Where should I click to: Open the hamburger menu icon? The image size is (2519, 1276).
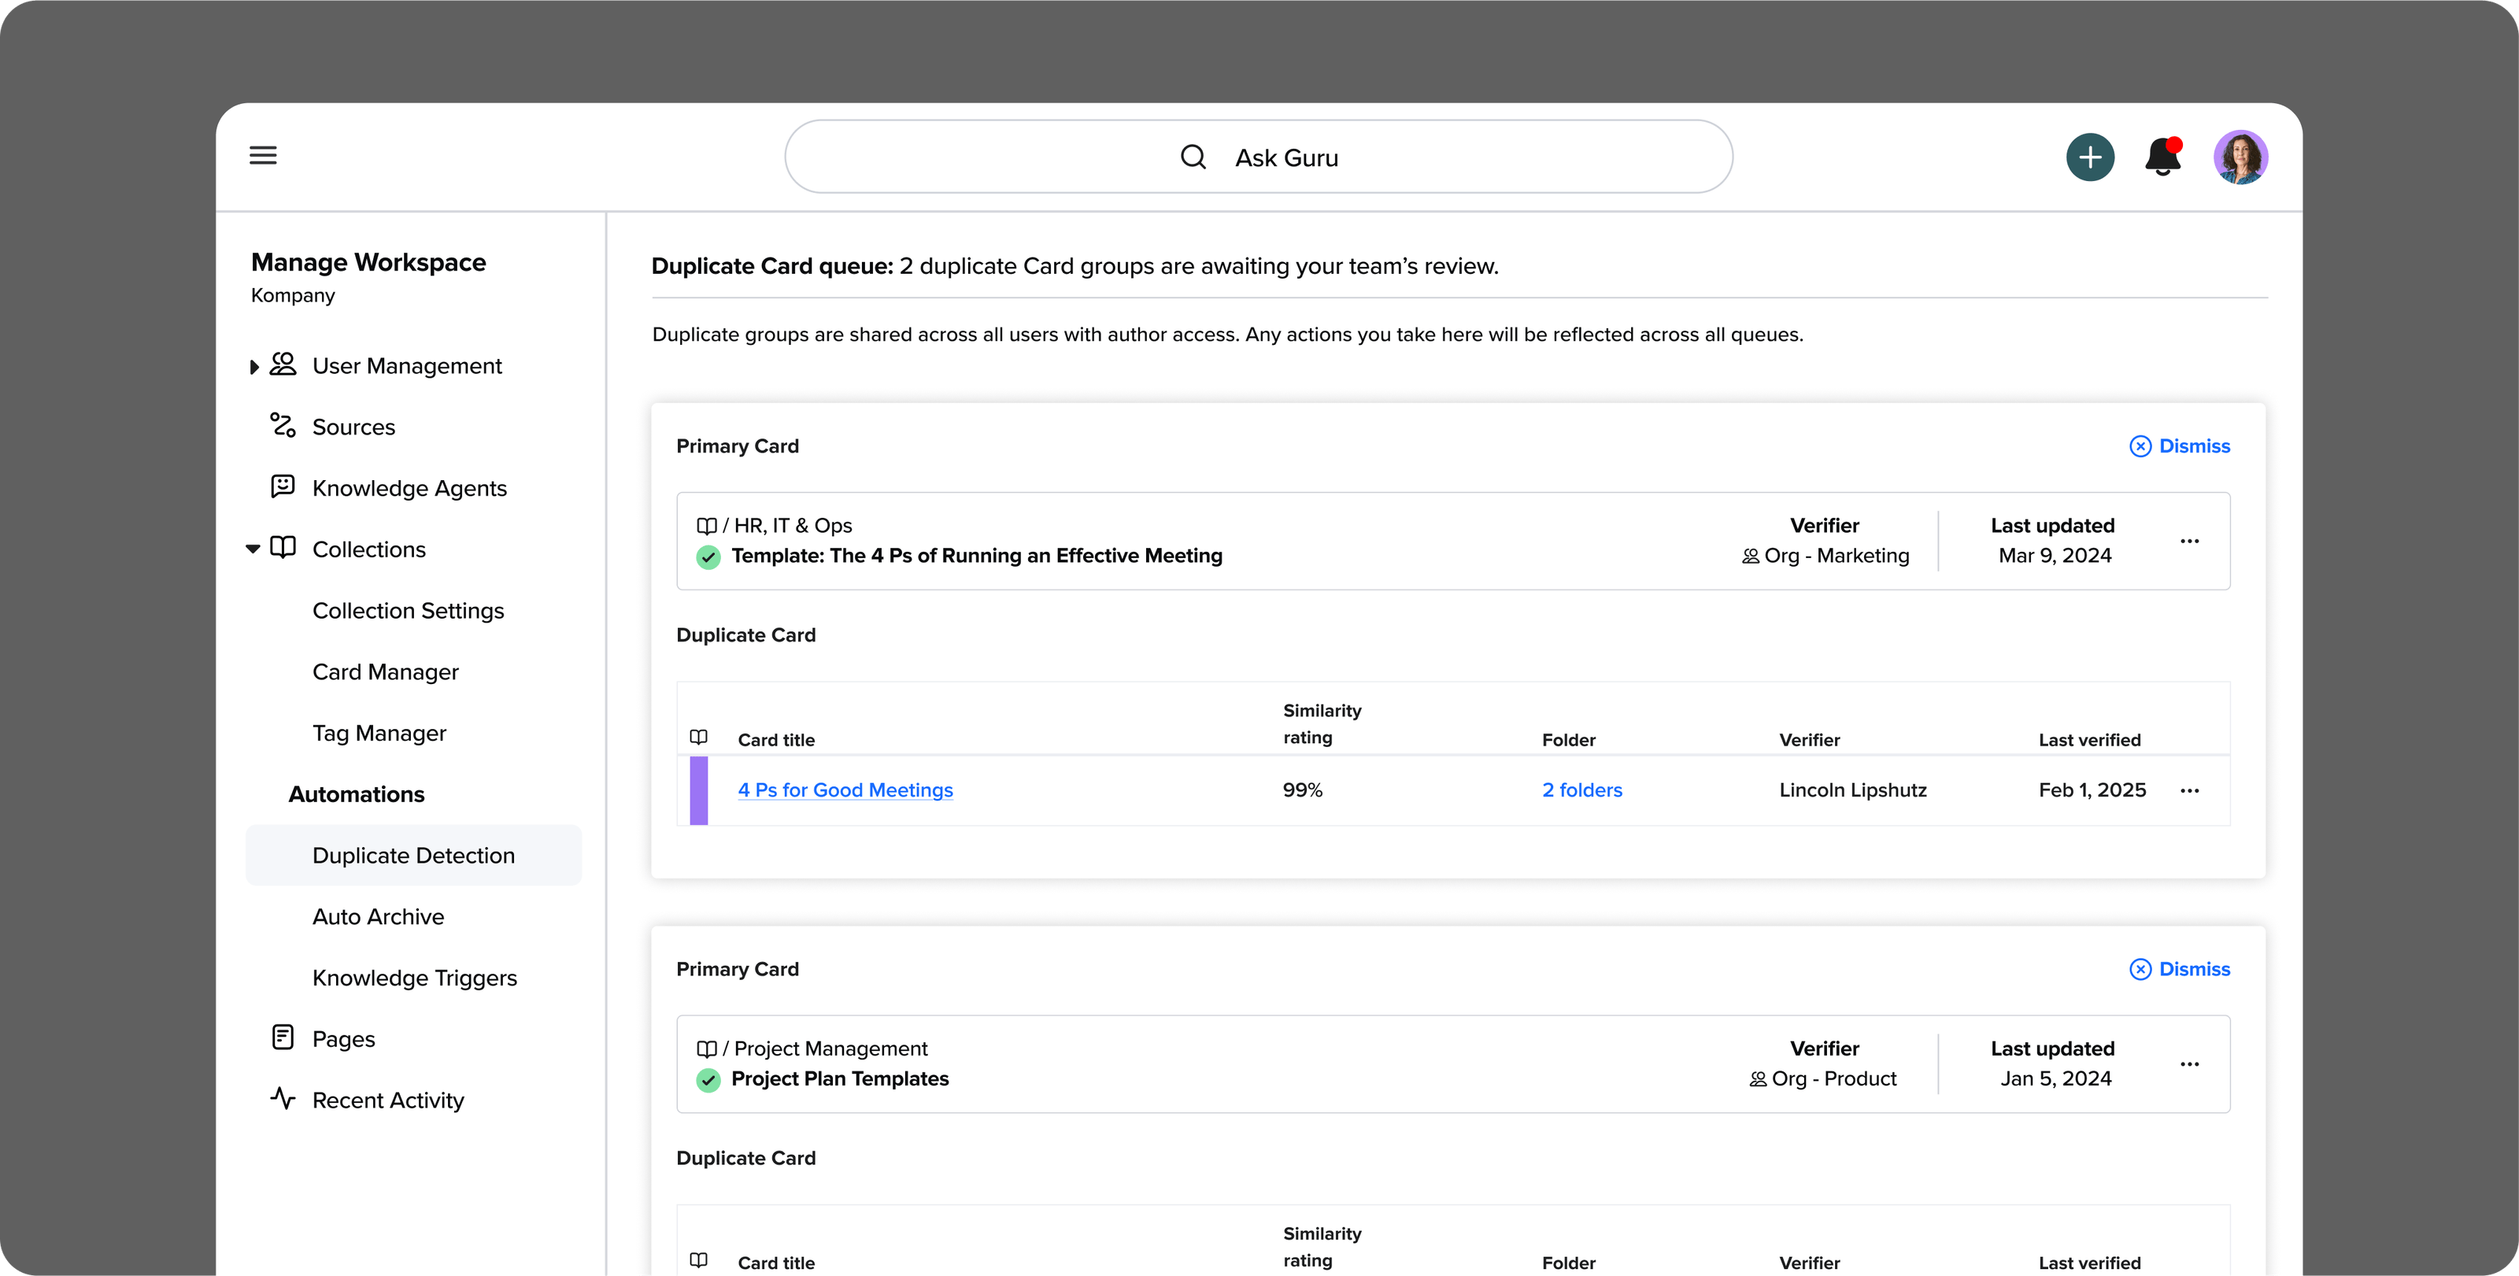click(263, 156)
